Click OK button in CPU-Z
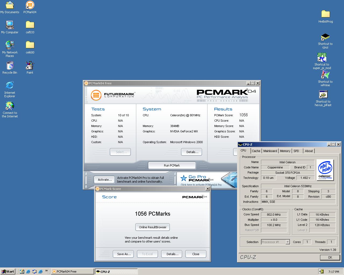 click(x=330, y=257)
